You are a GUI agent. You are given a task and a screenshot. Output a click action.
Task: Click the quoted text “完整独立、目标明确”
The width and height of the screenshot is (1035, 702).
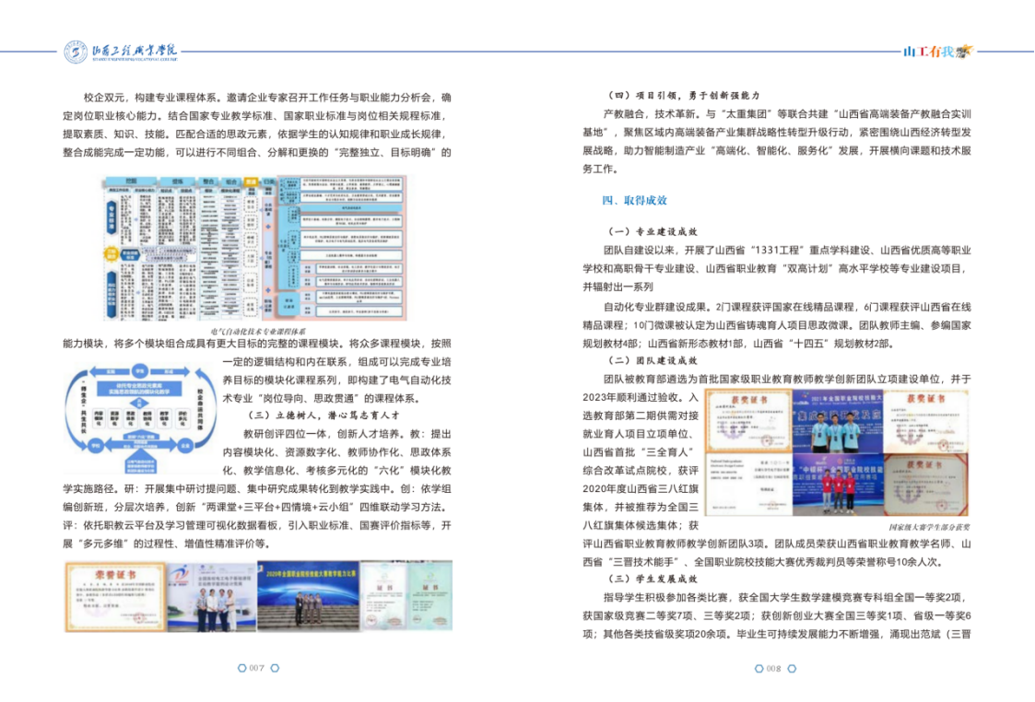tap(387, 152)
